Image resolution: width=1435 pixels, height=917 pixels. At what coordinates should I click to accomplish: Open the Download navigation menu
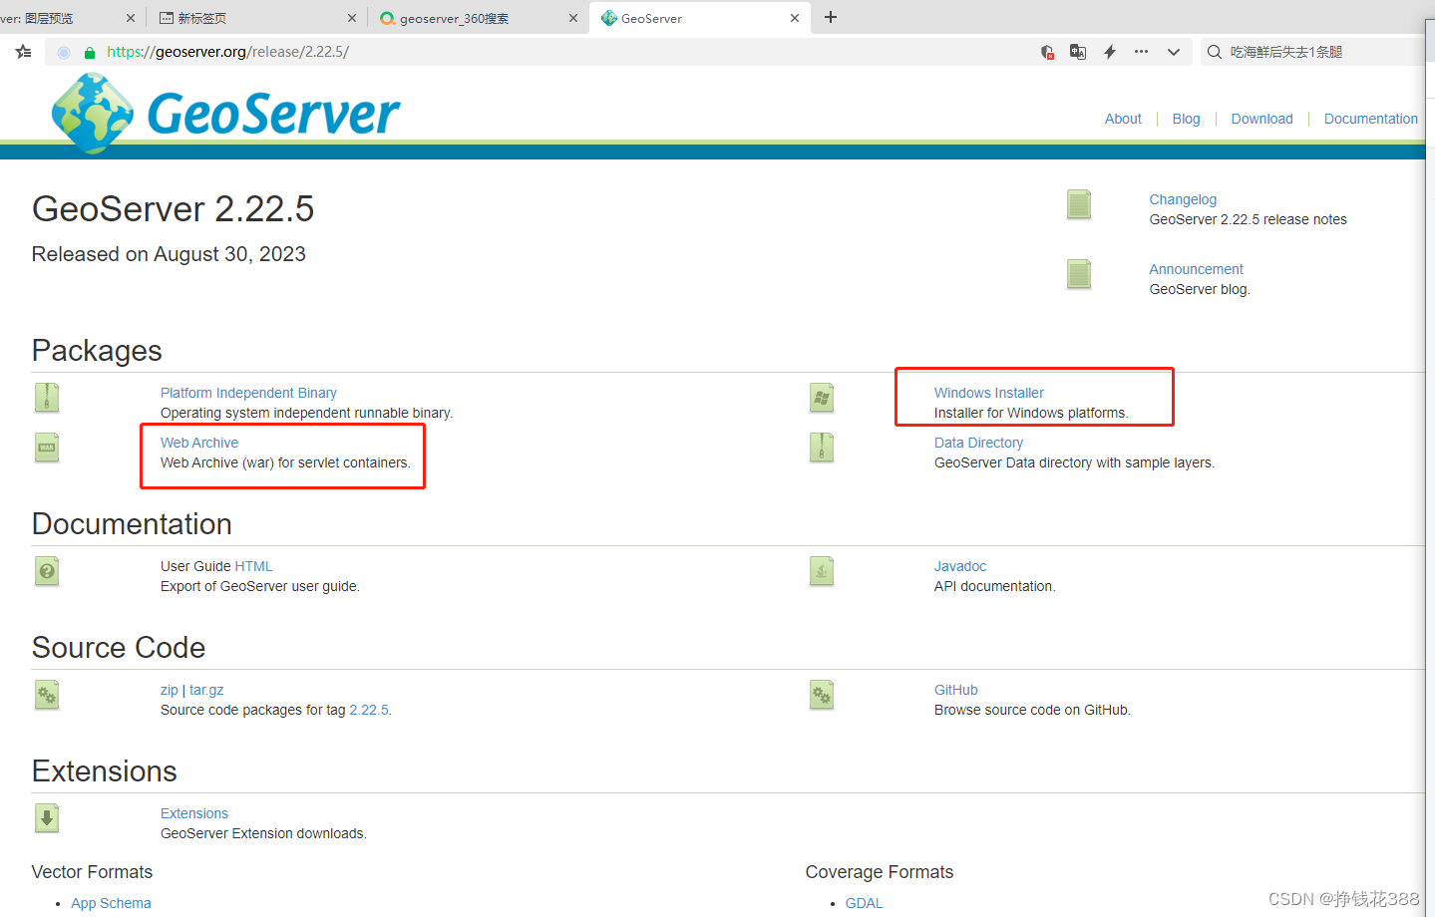1260,119
